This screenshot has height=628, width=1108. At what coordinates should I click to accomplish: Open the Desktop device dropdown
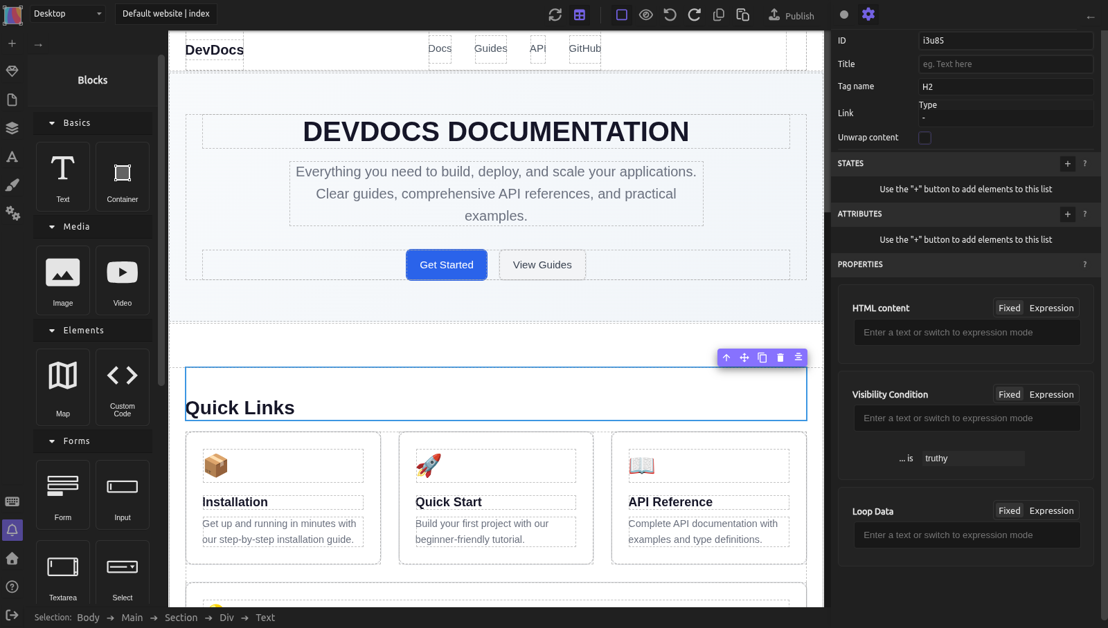[x=68, y=14]
